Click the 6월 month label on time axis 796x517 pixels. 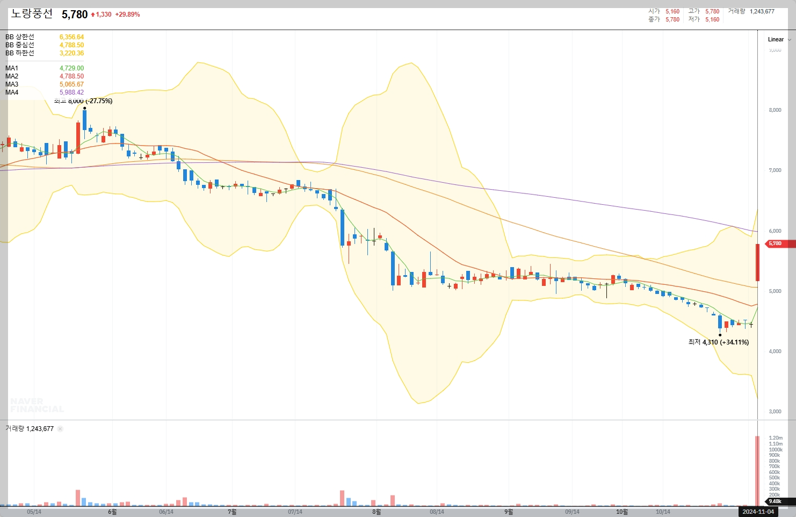pyautogui.click(x=112, y=512)
